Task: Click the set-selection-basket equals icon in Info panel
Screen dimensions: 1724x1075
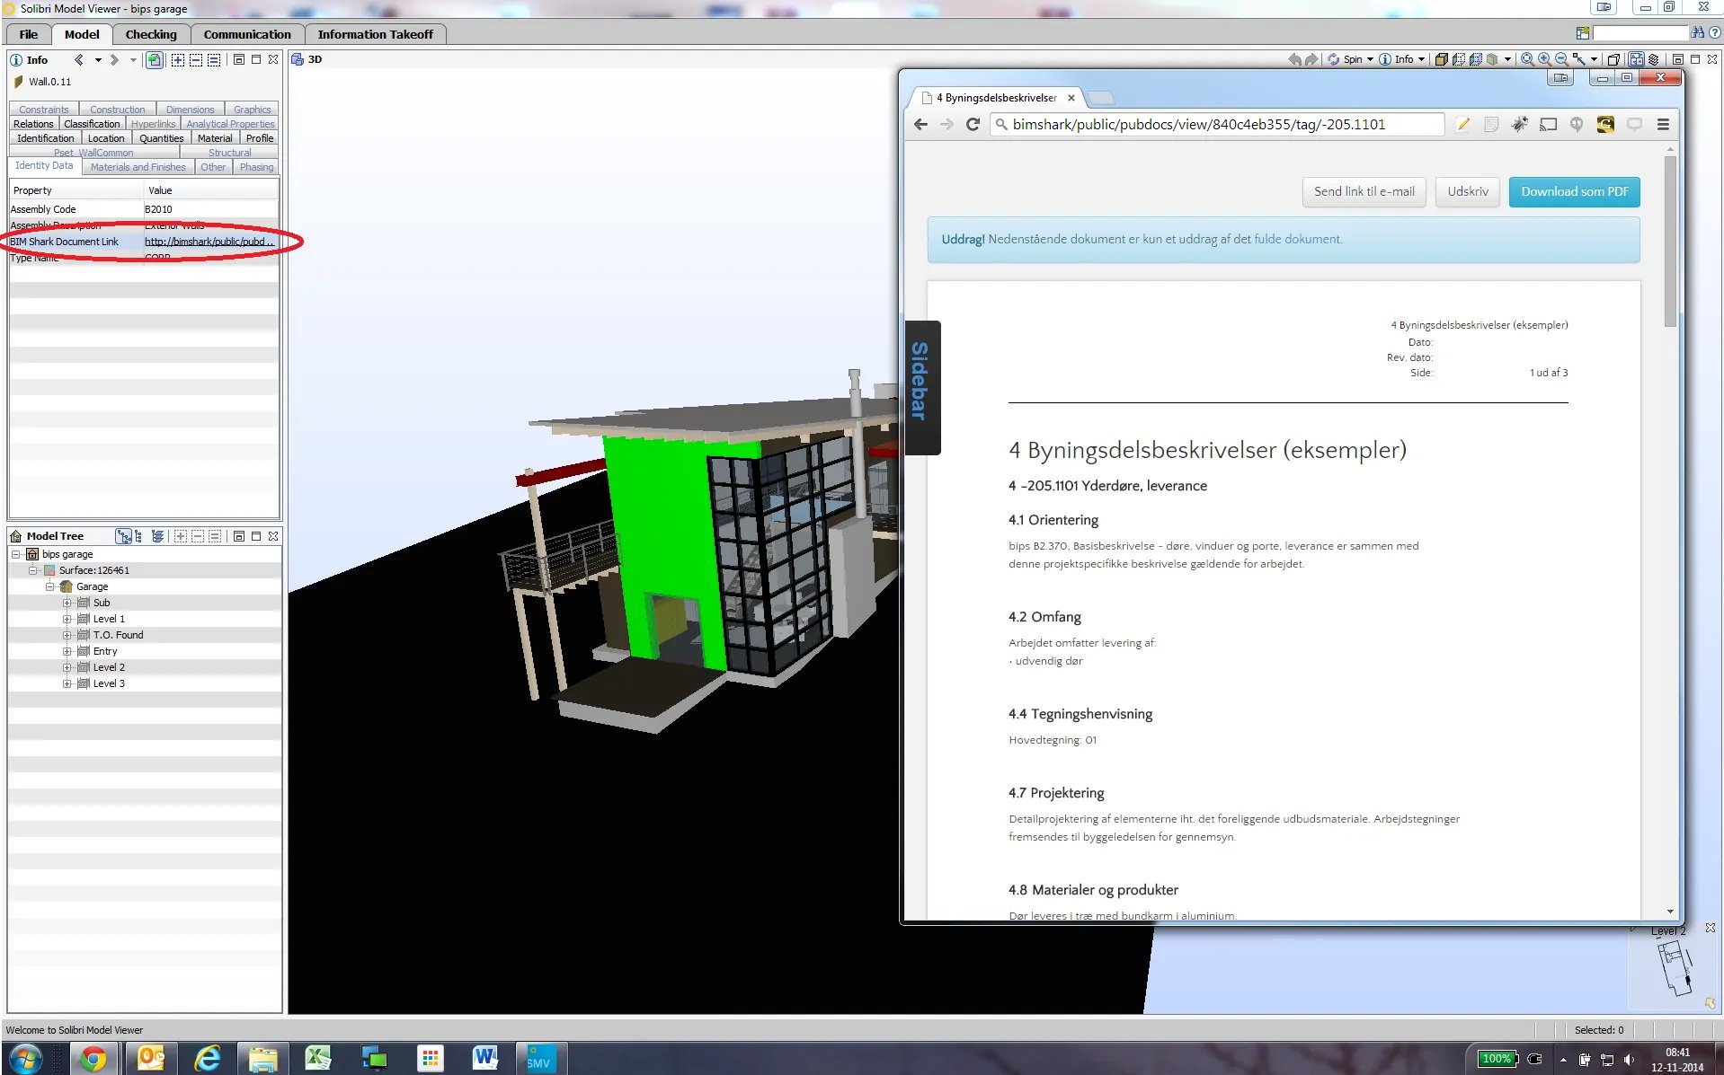Action: pos(214,59)
